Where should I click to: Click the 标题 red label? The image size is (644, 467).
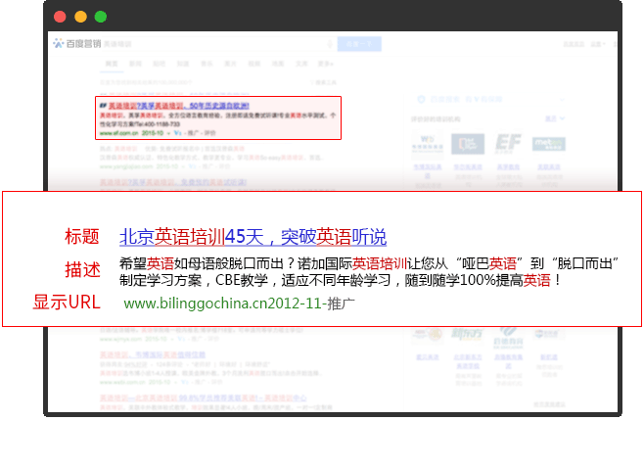coord(82,237)
